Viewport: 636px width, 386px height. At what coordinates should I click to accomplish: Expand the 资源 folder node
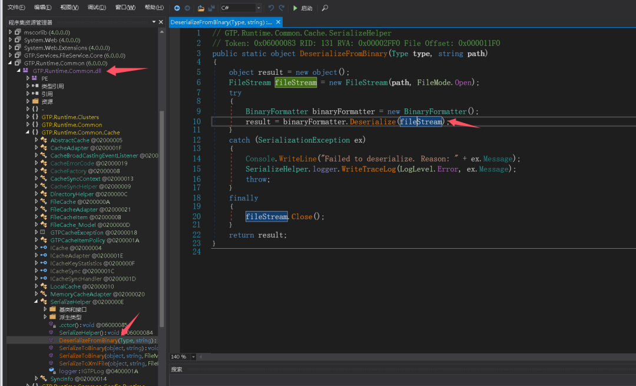(x=28, y=101)
